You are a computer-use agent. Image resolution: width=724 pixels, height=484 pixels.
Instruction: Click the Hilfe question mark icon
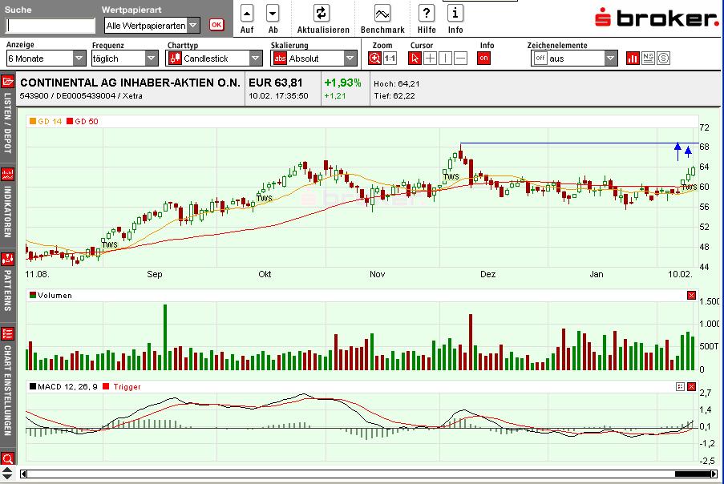coord(427,14)
